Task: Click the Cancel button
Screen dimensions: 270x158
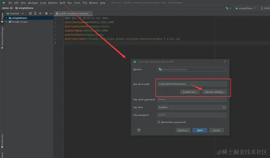Action: coord(216,131)
